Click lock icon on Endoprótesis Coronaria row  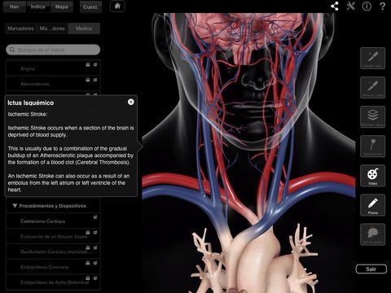(x=88, y=263)
